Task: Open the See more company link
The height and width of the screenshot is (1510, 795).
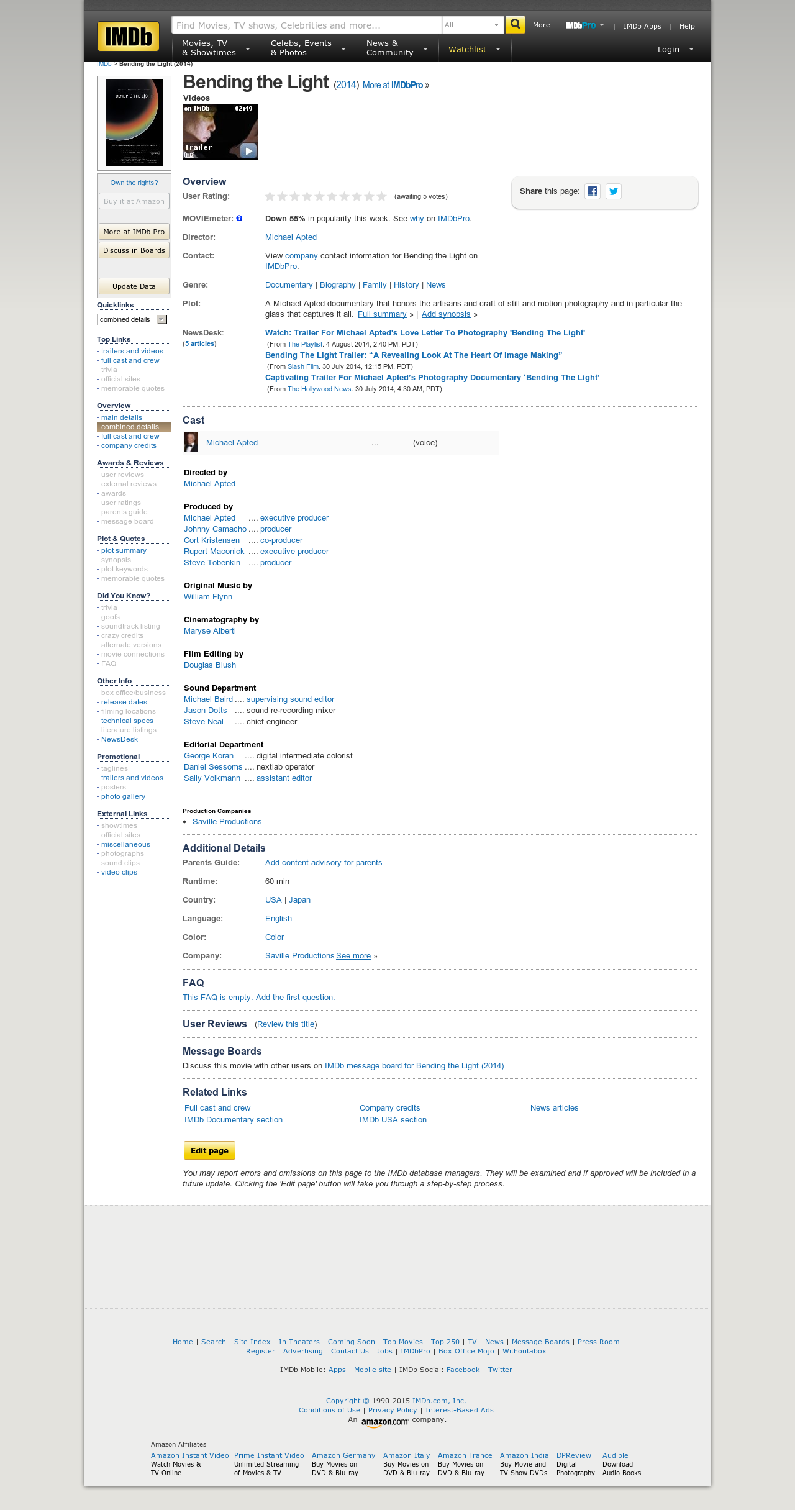Action: 353,956
